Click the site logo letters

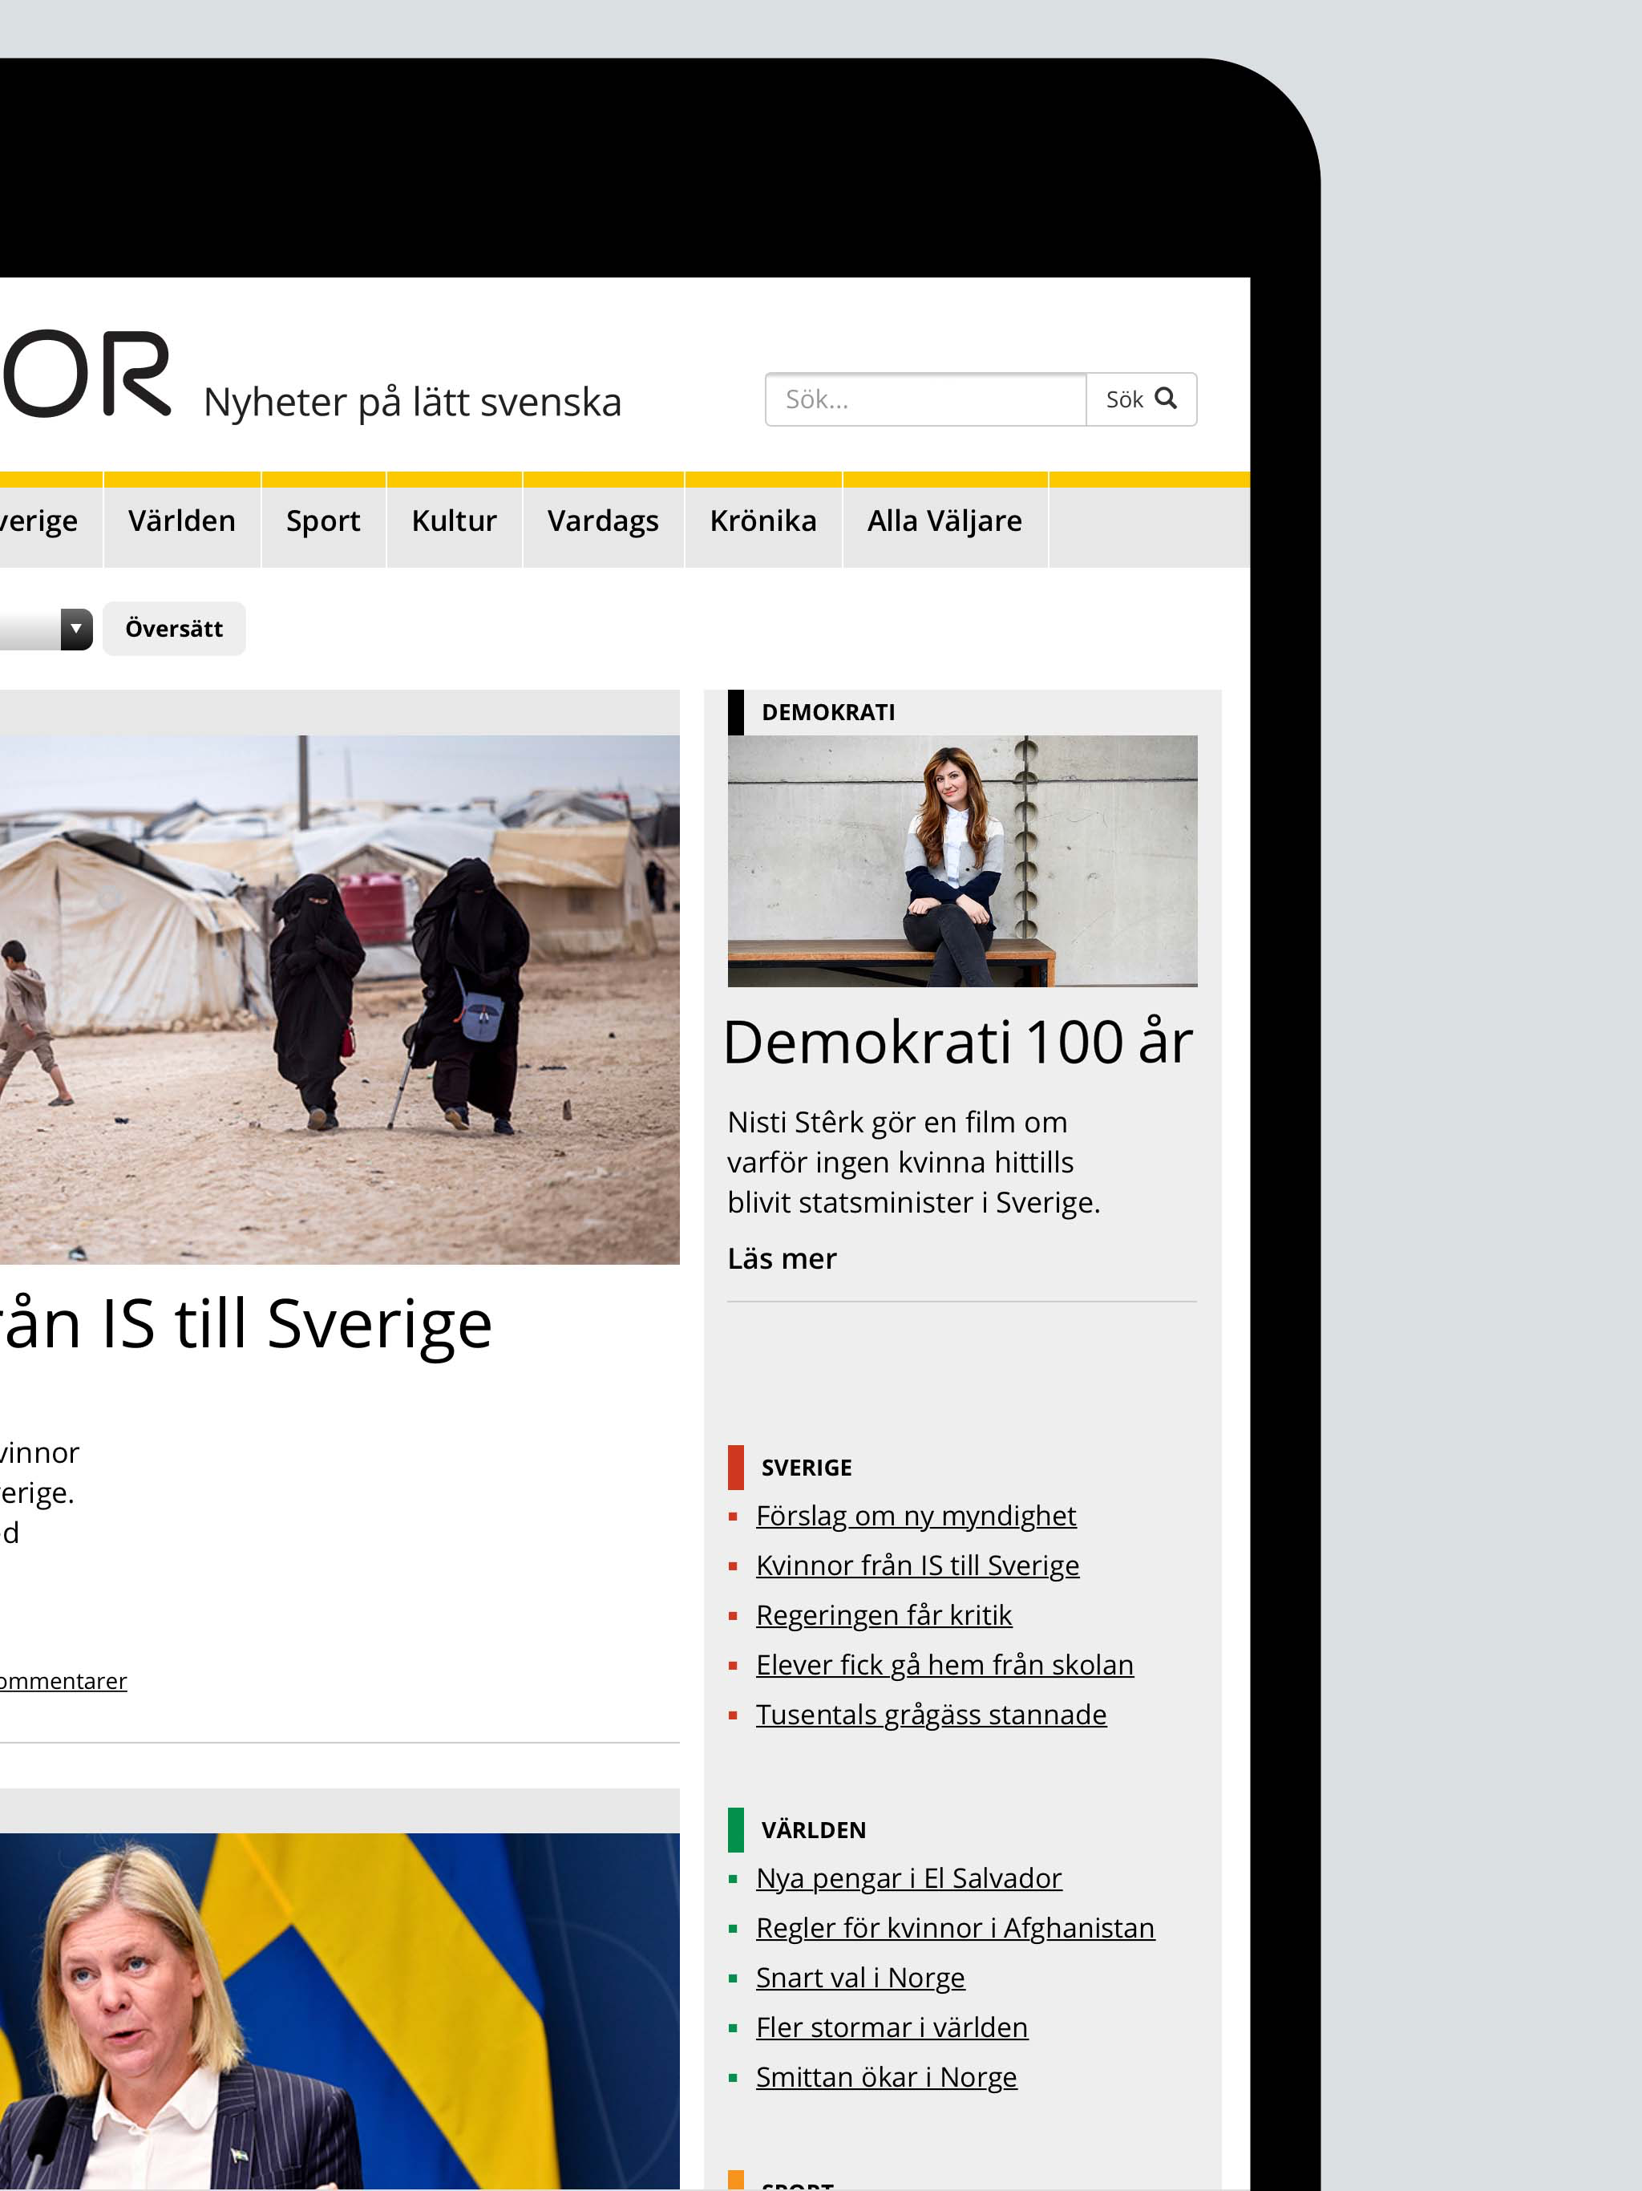coord(87,374)
